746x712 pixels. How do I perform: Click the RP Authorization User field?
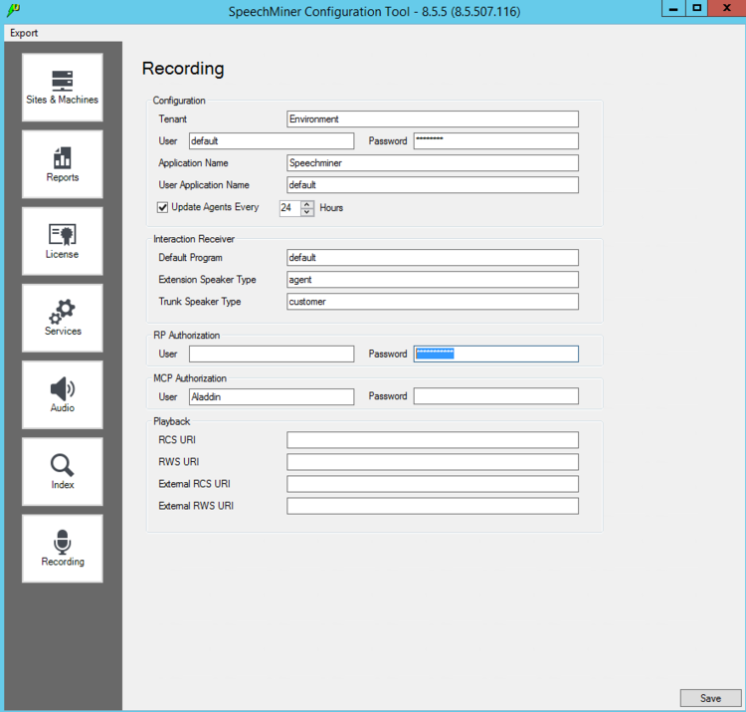[271, 354]
